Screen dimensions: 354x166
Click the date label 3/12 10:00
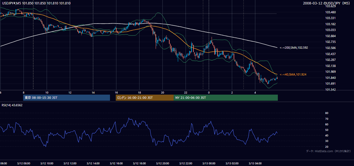pyautogui.click(x=47, y=164)
